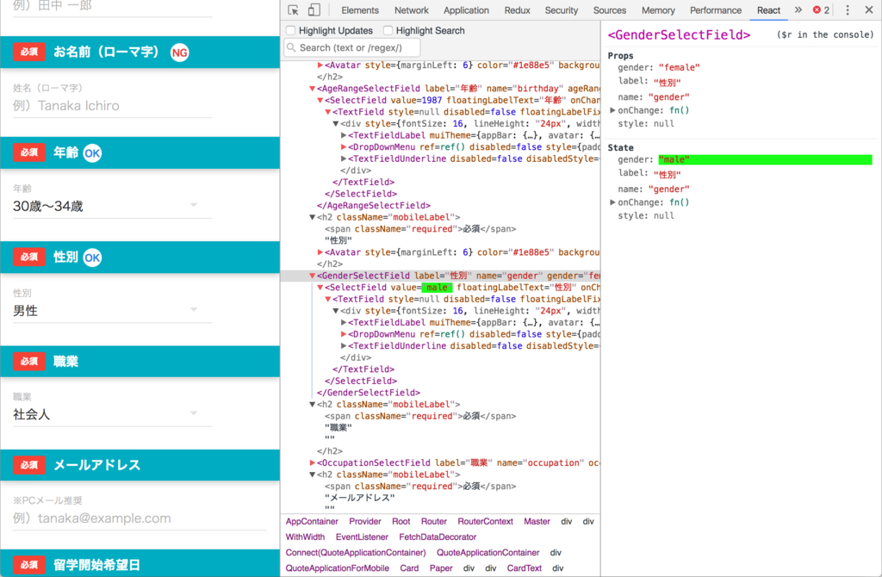Screen dimensions: 882x577
Task: Collapse SelectField value=male node
Action: click(320, 288)
